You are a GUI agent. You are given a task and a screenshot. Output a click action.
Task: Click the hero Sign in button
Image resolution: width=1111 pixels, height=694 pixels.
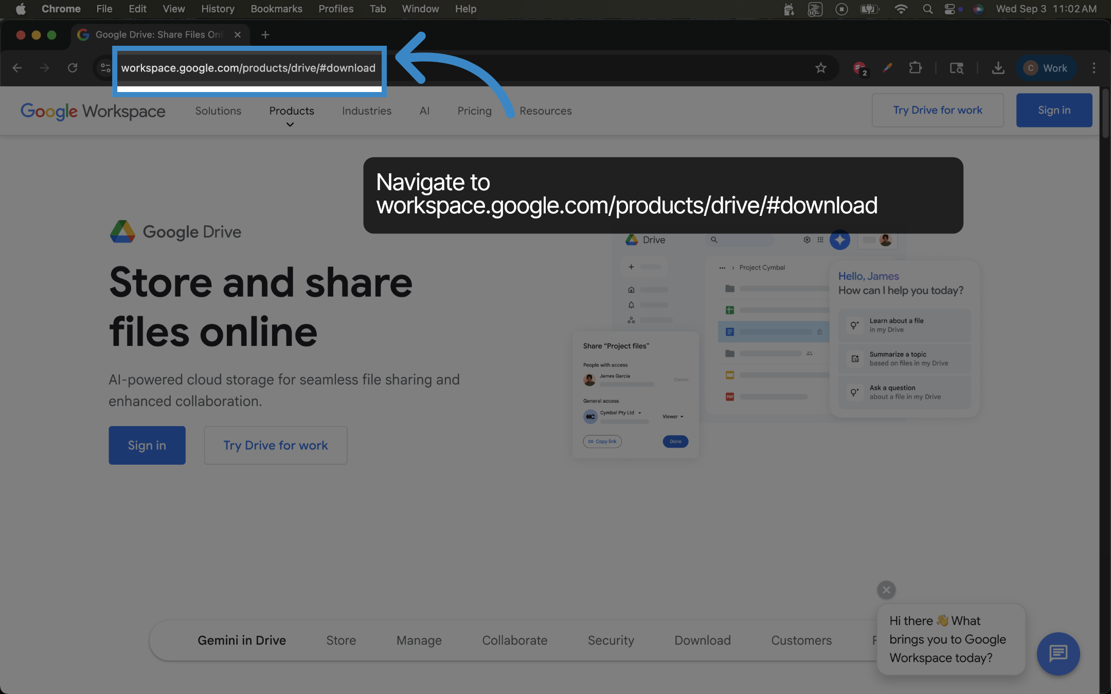point(147,445)
